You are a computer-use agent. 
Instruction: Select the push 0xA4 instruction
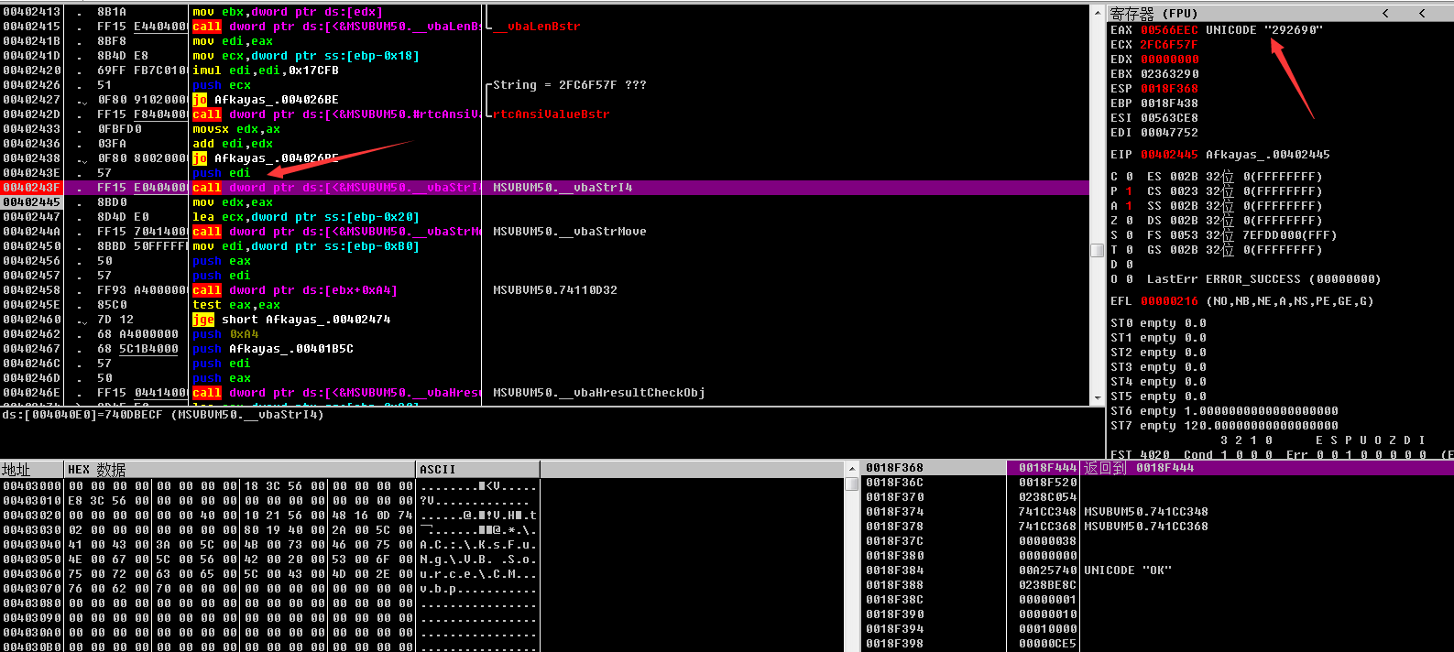coord(225,334)
